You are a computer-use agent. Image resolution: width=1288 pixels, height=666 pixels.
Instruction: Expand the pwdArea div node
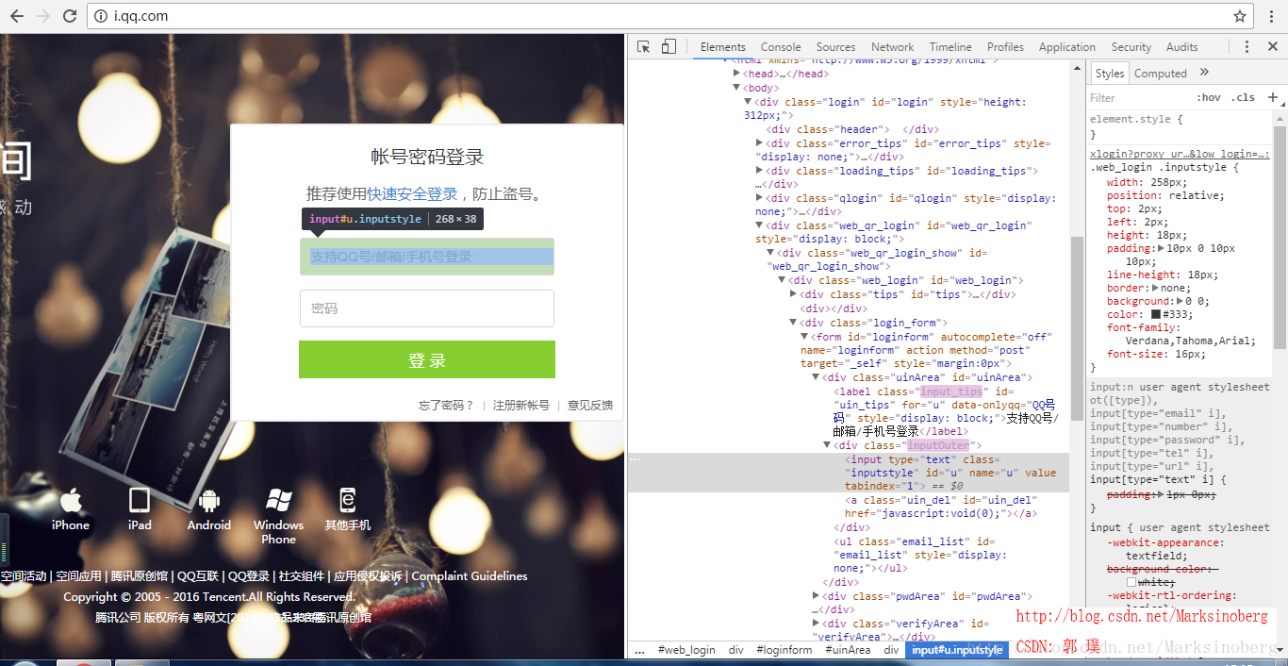click(x=816, y=596)
